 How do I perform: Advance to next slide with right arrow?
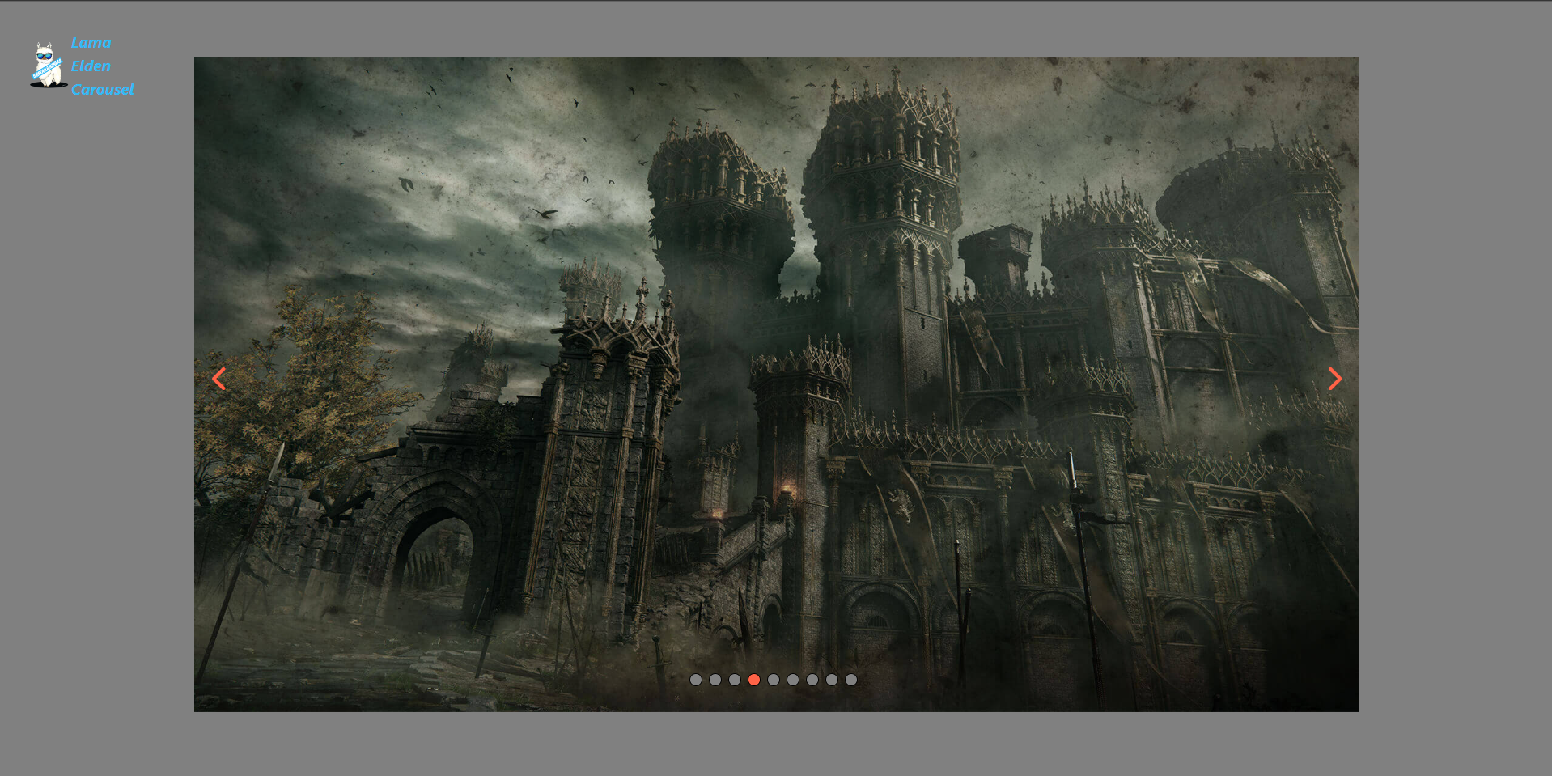click(x=1335, y=379)
